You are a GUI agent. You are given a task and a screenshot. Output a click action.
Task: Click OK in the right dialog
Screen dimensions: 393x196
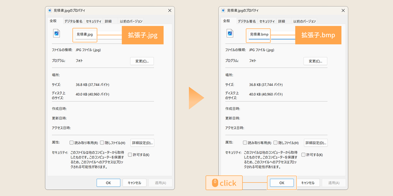(x=282, y=183)
